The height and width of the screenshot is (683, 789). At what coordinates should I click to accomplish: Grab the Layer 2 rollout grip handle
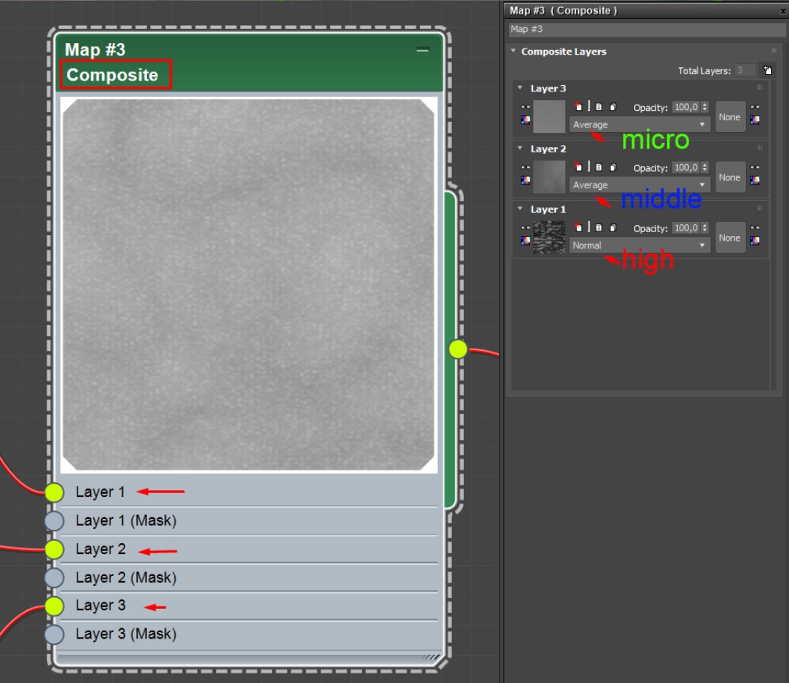click(x=760, y=148)
